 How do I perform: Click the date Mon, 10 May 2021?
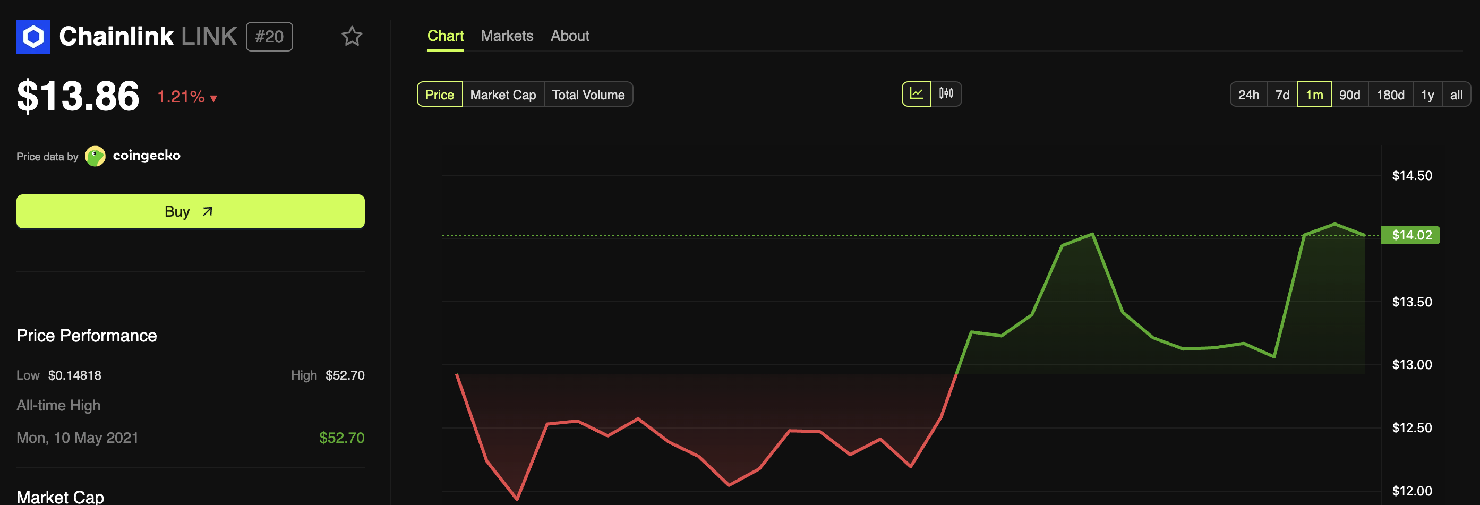78,438
